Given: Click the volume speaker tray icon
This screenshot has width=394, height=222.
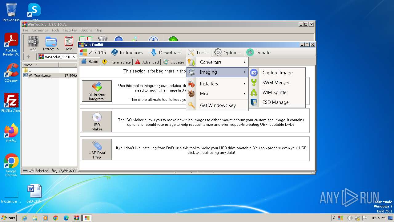Looking at the screenshot, I should click(x=350, y=218).
